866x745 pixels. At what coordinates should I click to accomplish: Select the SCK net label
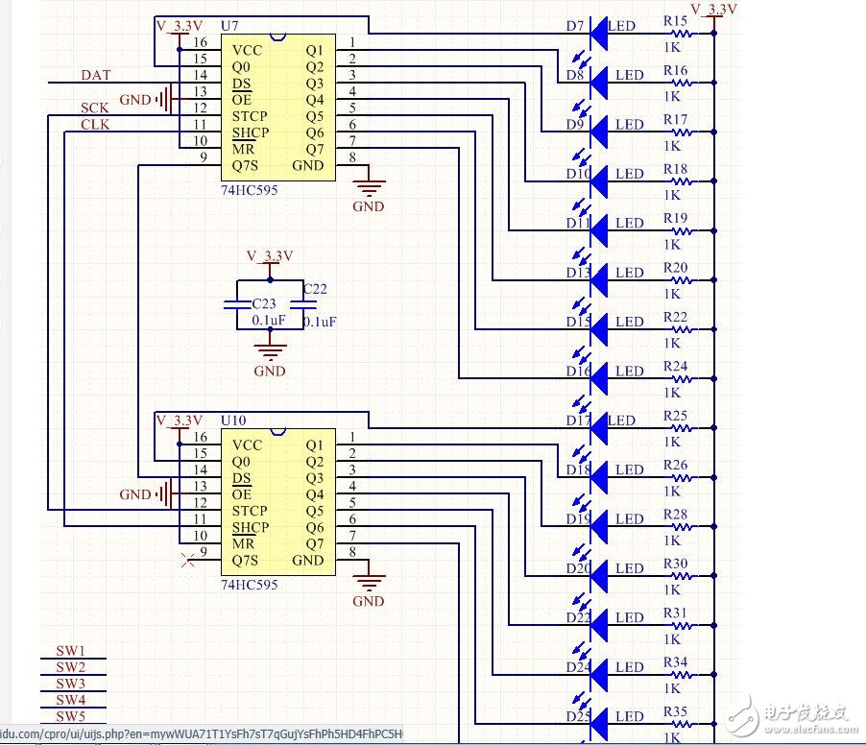pyautogui.click(x=94, y=108)
